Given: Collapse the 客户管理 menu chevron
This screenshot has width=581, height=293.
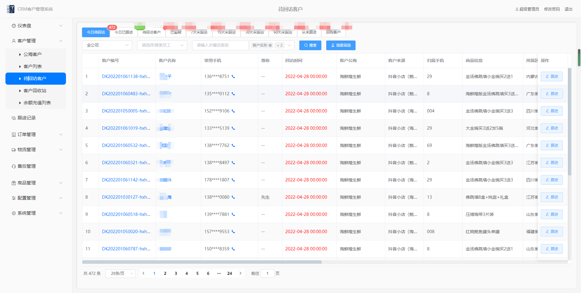Looking at the screenshot, I should (61, 41).
